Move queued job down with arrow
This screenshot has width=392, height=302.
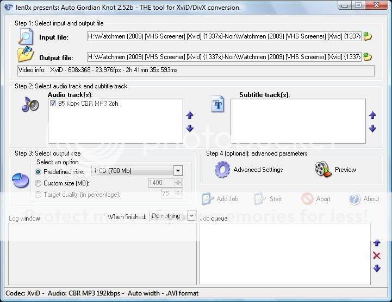376,268
